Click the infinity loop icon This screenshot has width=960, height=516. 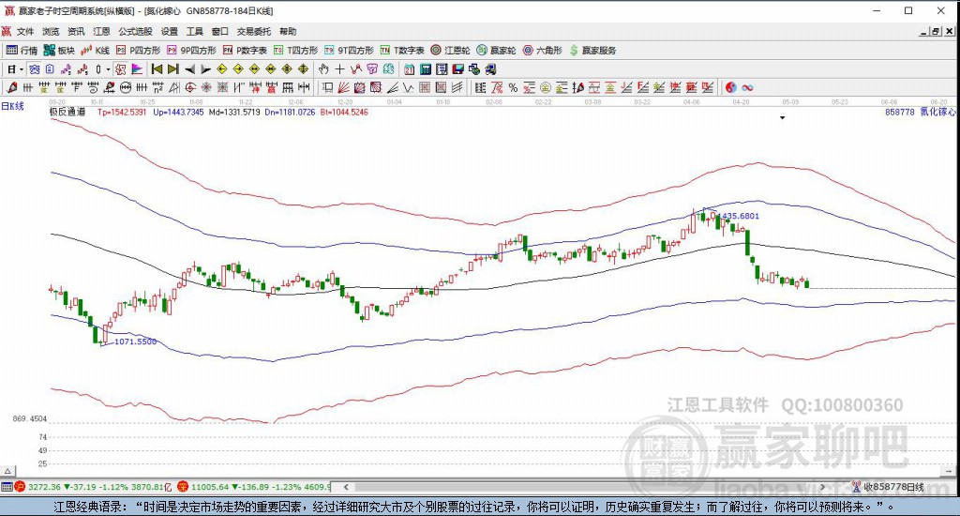click(x=747, y=87)
